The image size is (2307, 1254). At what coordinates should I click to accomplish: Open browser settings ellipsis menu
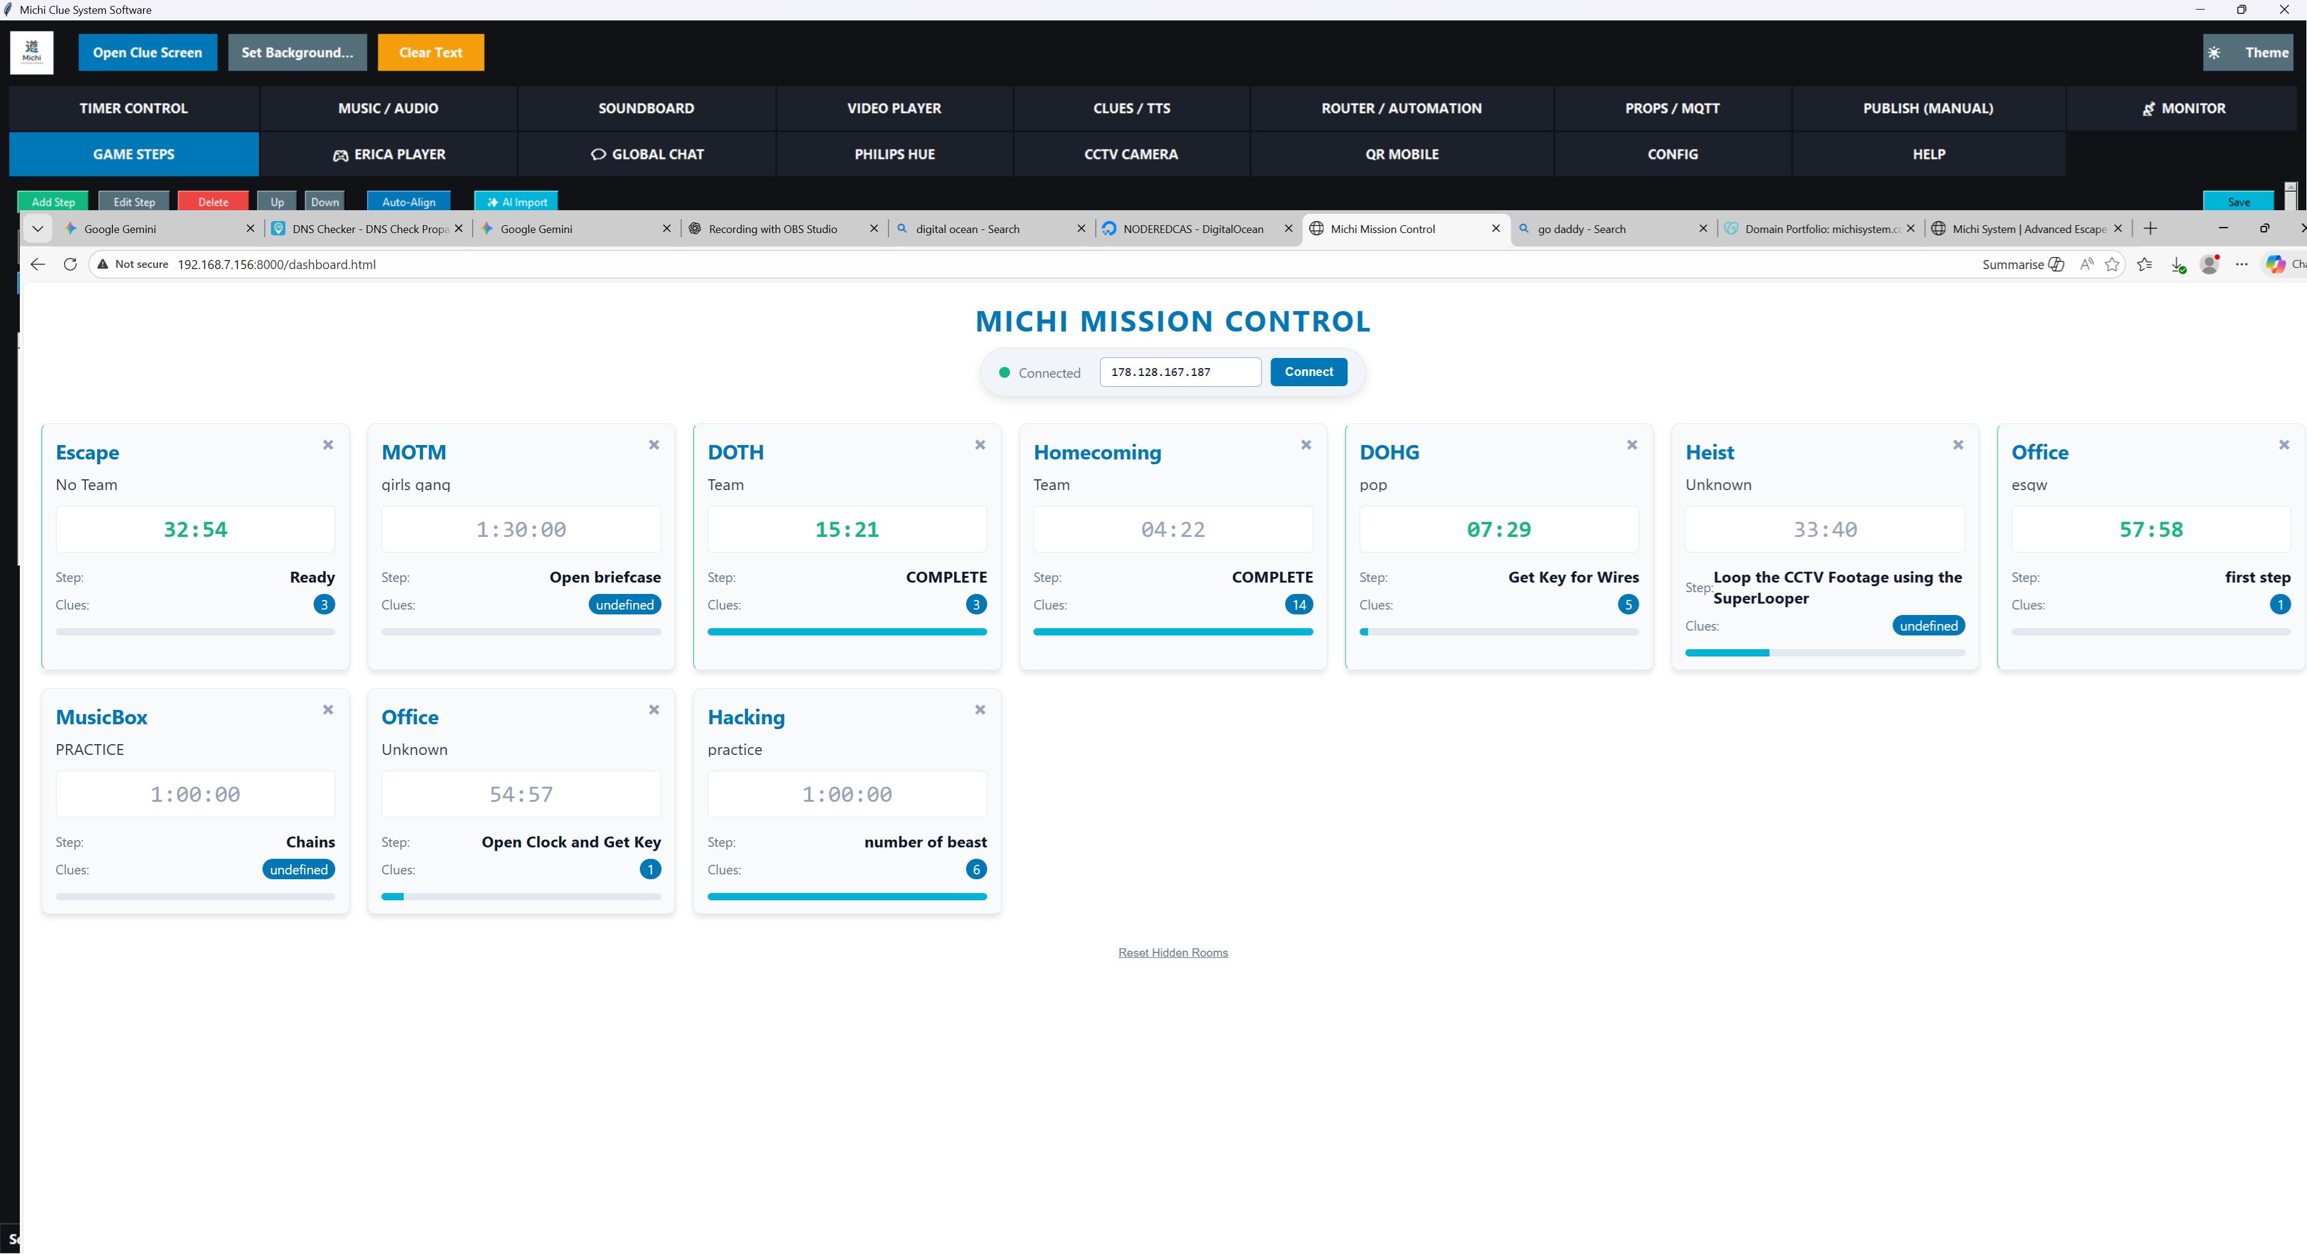pyautogui.click(x=2241, y=264)
